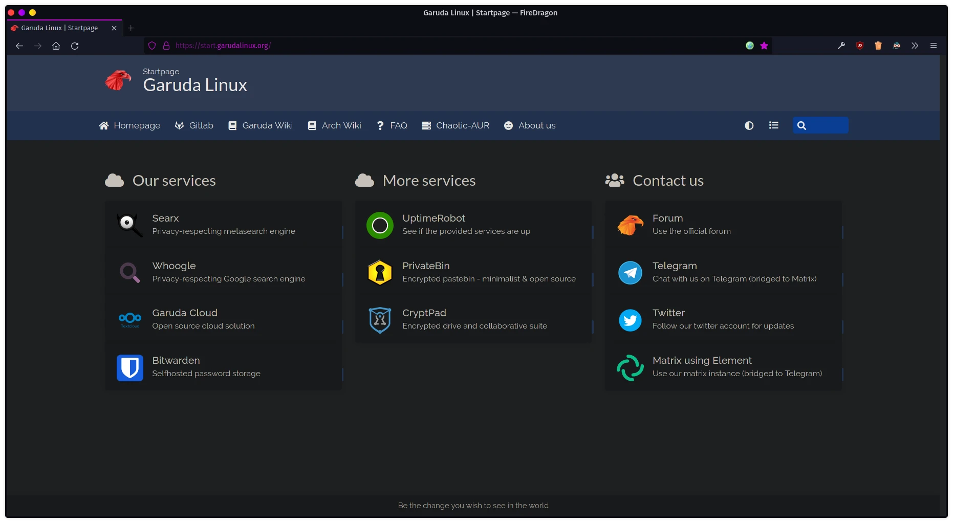Toggle the list view icon in navbar

pos(773,125)
